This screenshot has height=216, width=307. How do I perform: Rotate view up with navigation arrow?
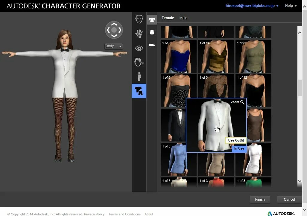pos(114,24)
